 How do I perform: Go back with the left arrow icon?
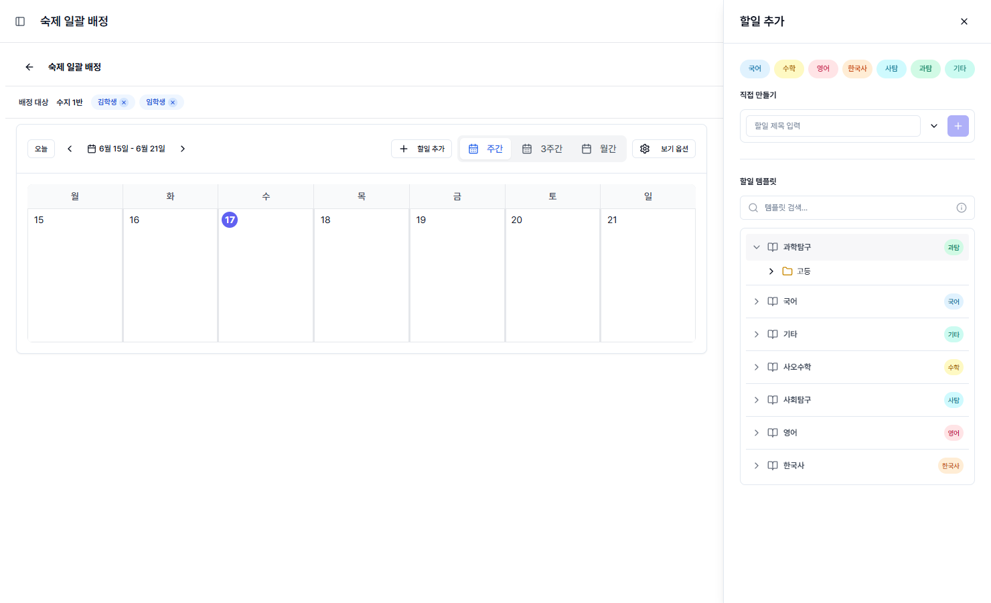click(x=29, y=67)
